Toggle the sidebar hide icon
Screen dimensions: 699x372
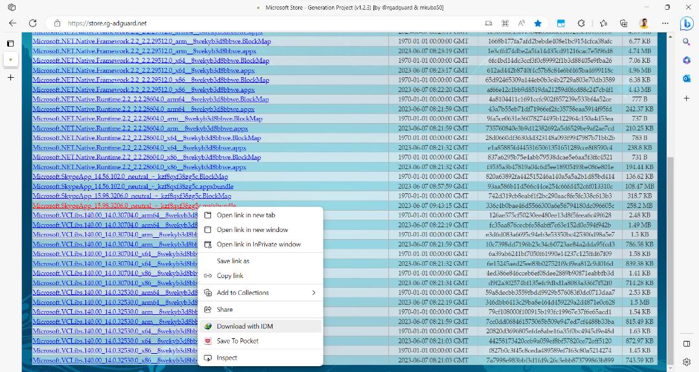[687, 343]
